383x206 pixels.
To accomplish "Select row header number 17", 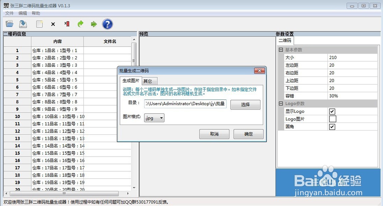I will [x=17, y=168].
